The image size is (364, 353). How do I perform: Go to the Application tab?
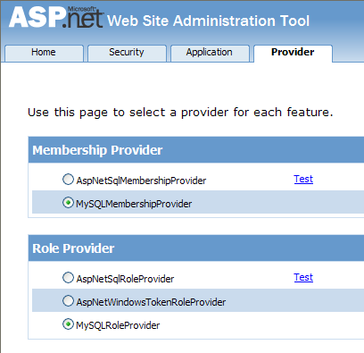pos(210,54)
